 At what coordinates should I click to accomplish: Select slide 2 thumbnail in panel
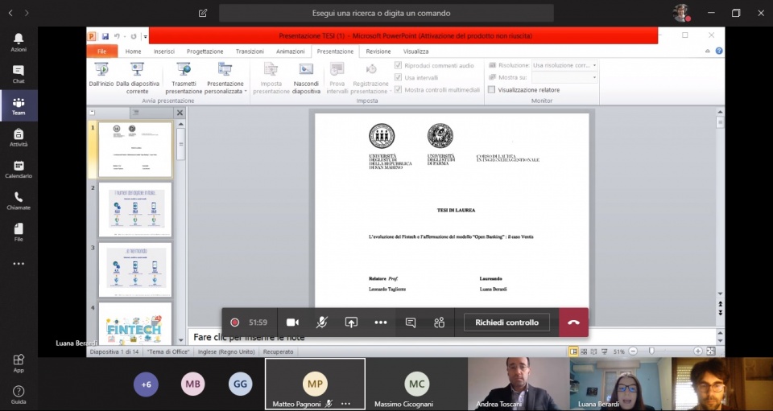tap(135, 210)
